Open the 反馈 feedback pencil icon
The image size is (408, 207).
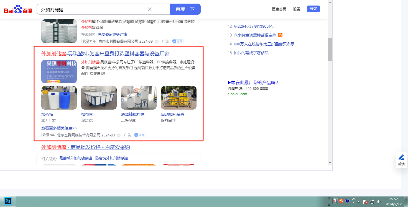pos(401,160)
